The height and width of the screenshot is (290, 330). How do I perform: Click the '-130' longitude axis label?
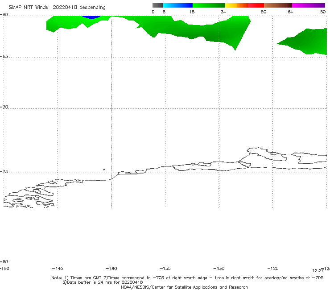coord(219,269)
